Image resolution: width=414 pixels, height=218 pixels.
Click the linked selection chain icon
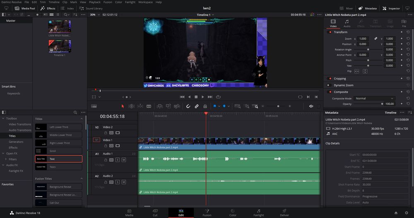(x=197, y=107)
